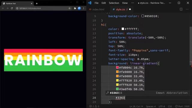Open a new browser tab with plus

click(x=37, y=4)
